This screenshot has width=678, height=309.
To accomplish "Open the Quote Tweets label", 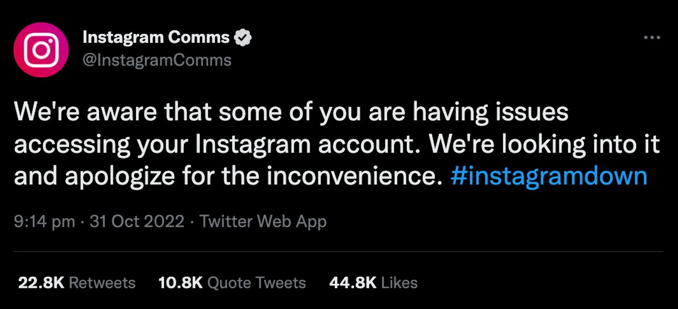I will pos(256,283).
